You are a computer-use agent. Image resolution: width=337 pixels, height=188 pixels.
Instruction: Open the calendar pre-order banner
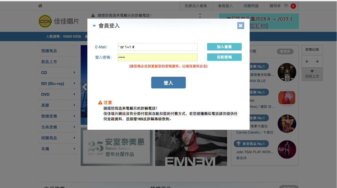pos(259,21)
